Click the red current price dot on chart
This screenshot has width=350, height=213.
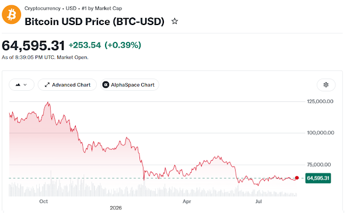(297, 178)
